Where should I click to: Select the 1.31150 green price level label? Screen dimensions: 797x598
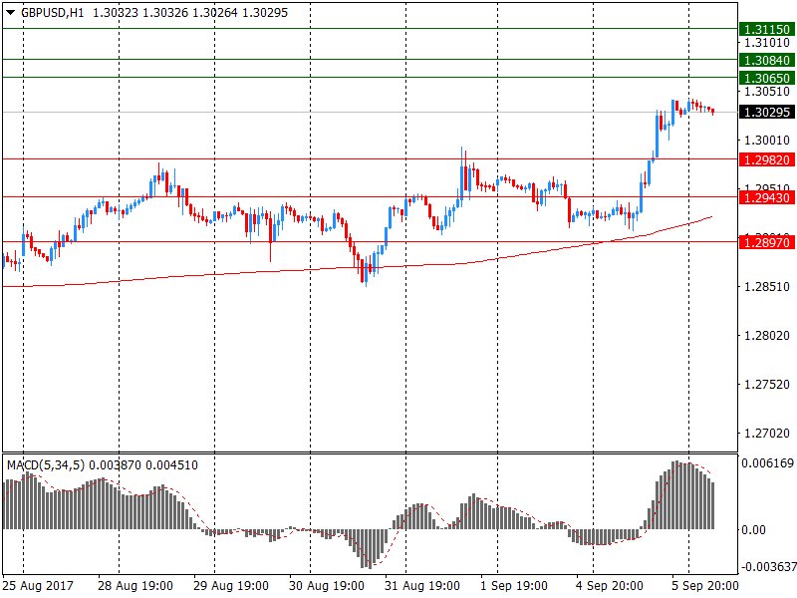pyautogui.click(x=767, y=30)
